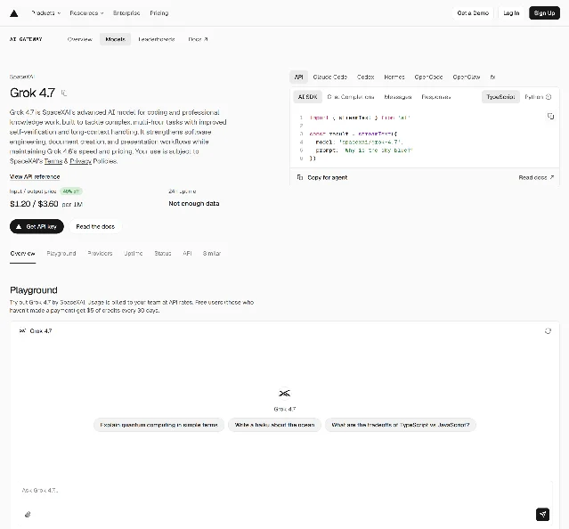Select the Responses sub-tab
The image size is (569, 529).
[x=435, y=97]
